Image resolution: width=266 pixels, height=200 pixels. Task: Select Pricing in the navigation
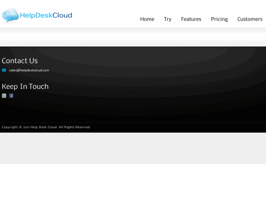pos(219,19)
